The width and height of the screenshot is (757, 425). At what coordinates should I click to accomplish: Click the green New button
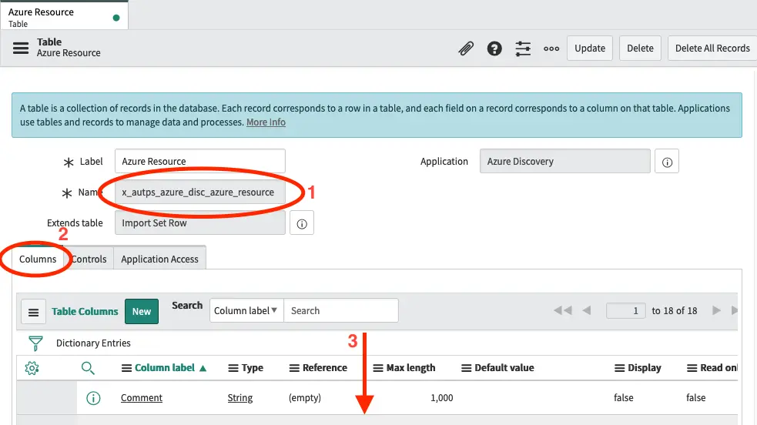tap(142, 311)
